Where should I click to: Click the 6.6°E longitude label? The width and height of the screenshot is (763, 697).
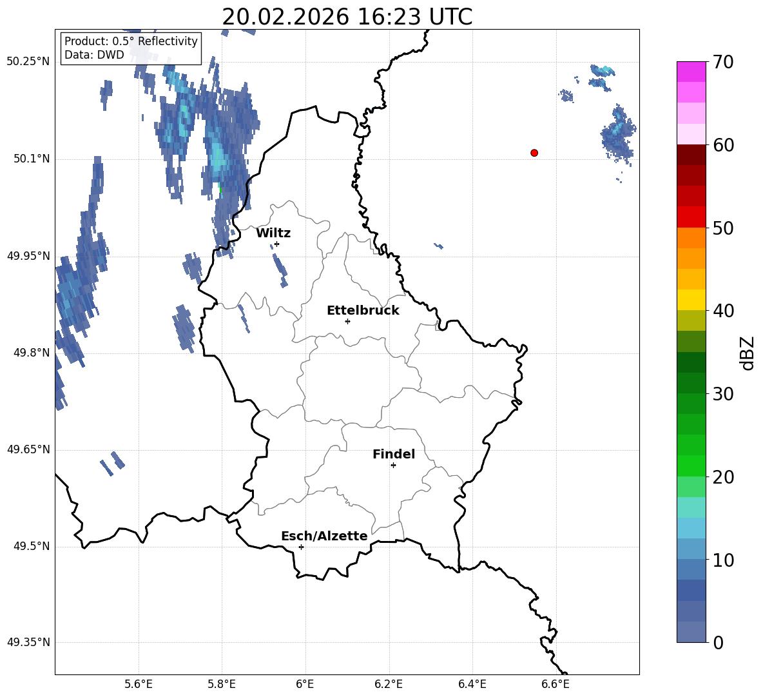[x=555, y=684]
